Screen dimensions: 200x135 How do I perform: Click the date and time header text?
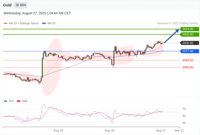click(x=37, y=13)
